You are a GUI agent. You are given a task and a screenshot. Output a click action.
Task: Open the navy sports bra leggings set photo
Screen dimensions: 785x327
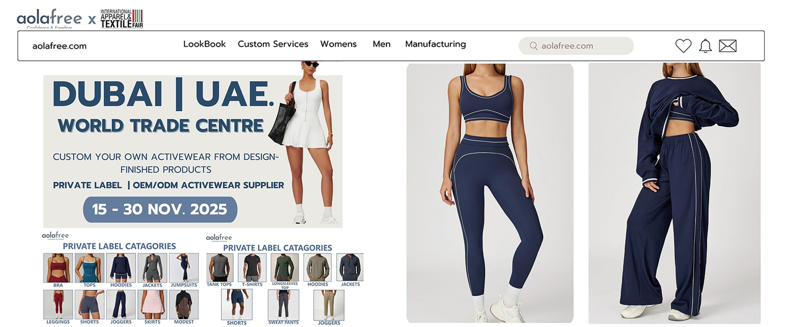pos(490,193)
